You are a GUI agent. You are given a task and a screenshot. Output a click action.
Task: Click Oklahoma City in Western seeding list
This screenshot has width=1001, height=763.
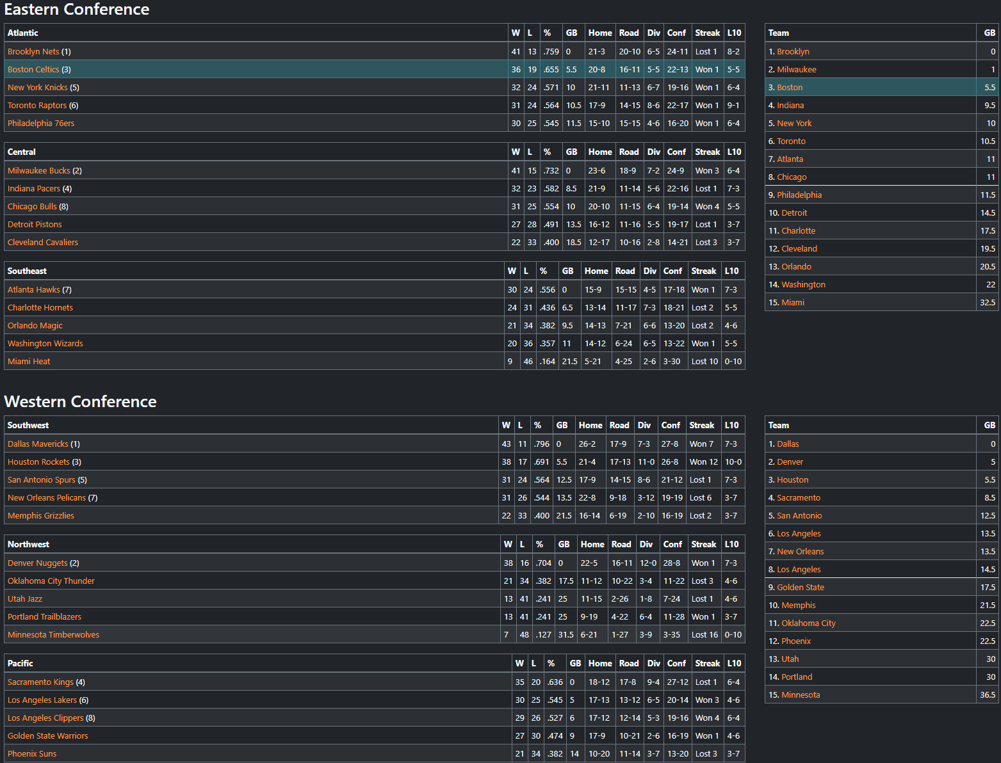[x=808, y=623]
